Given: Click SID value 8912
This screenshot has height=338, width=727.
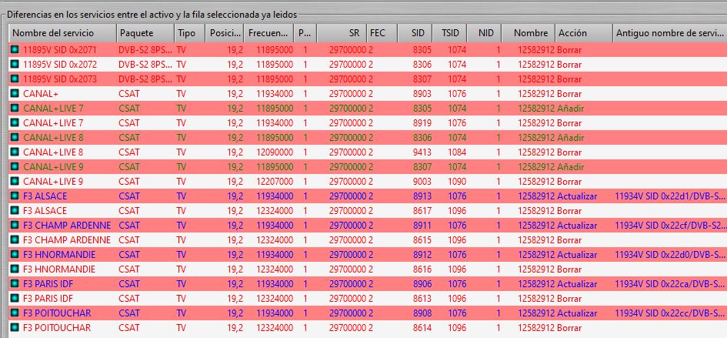Looking at the screenshot, I should 422,254.
